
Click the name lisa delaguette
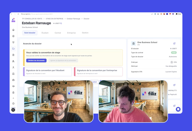(x=171, y=66)
